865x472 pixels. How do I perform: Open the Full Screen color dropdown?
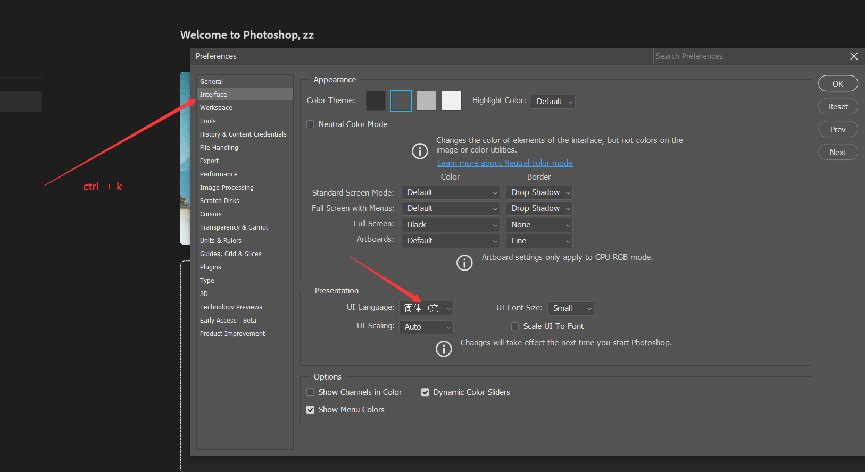[451, 225]
